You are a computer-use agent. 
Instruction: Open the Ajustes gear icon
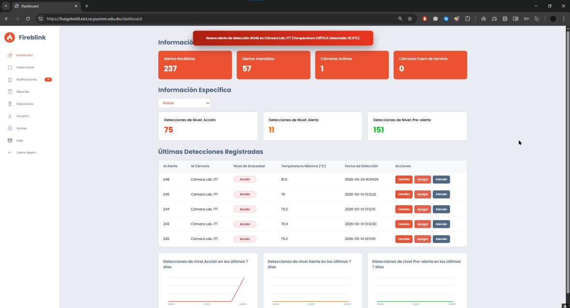click(x=10, y=128)
